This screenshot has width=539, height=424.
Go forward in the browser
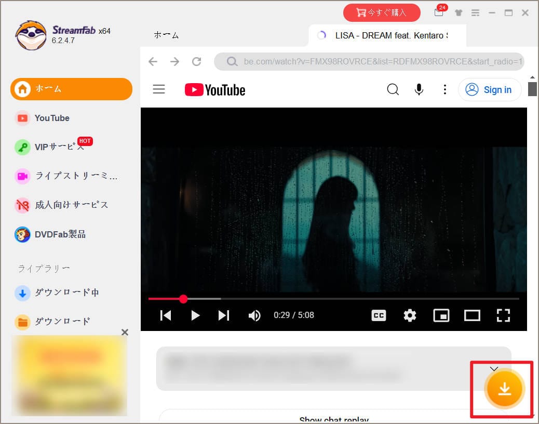pyautogui.click(x=174, y=61)
